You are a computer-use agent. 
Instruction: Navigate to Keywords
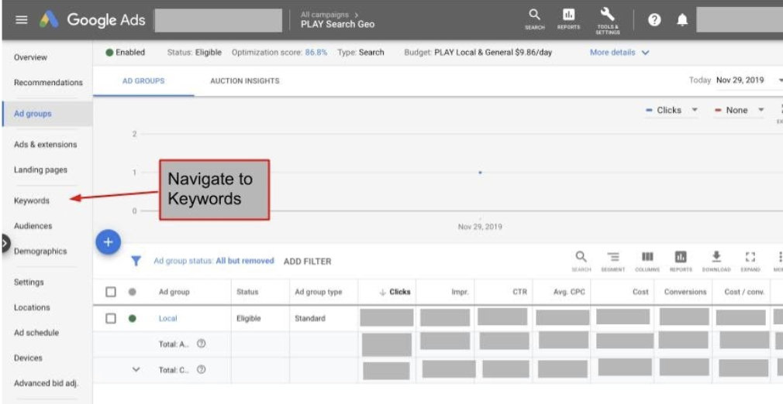(x=32, y=200)
